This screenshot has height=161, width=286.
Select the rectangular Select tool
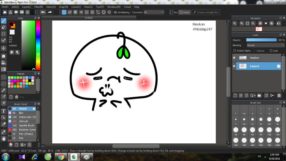[x=3, y=77]
